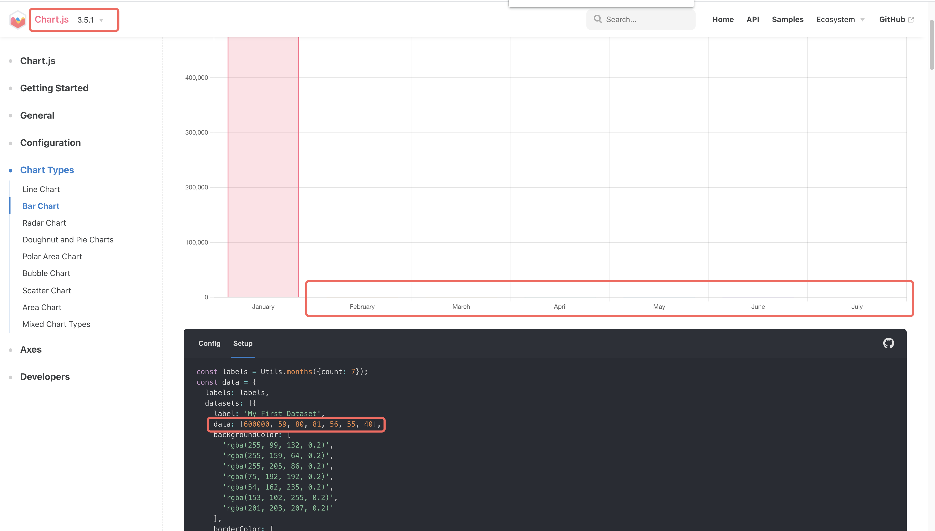Image resolution: width=935 pixels, height=531 pixels.
Task: Open the Doughnut and Pie Charts page
Action: pos(68,240)
